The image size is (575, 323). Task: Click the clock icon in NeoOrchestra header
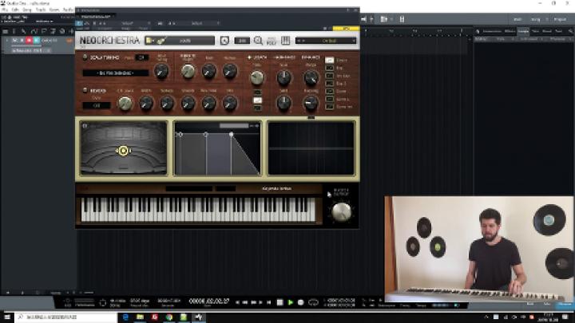[x=224, y=41]
